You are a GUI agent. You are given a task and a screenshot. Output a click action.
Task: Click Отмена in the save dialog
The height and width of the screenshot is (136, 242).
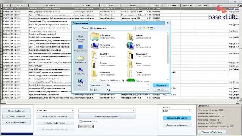point(161,90)
